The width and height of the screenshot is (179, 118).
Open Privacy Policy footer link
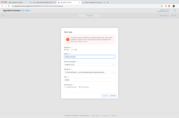pyautogui.click(x=105, y=116)
